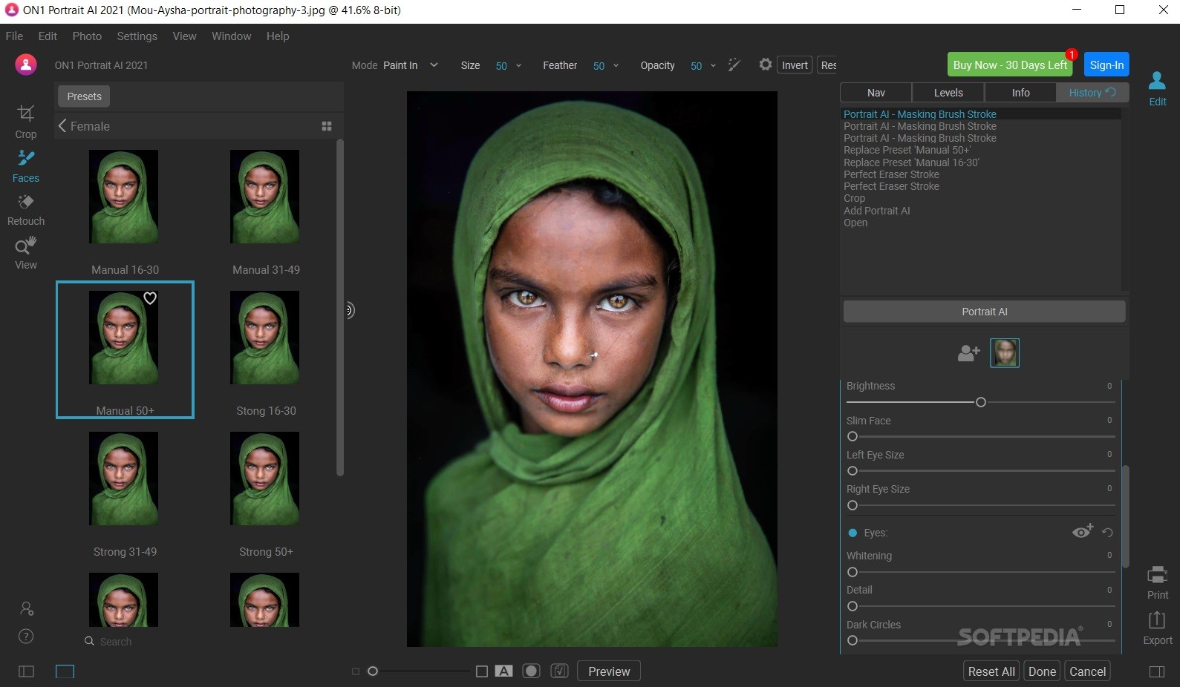Click Buy Now - 30 Days Left

[1010, 65]
